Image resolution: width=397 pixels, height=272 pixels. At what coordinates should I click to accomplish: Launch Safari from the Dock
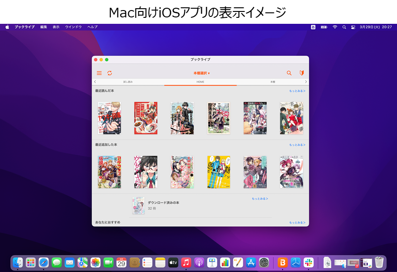pos(44,263)
